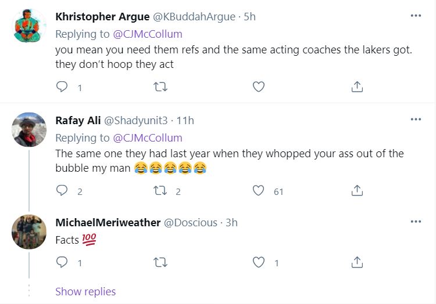Open more options for Rafay Ali's tweet

coord(415,120)
